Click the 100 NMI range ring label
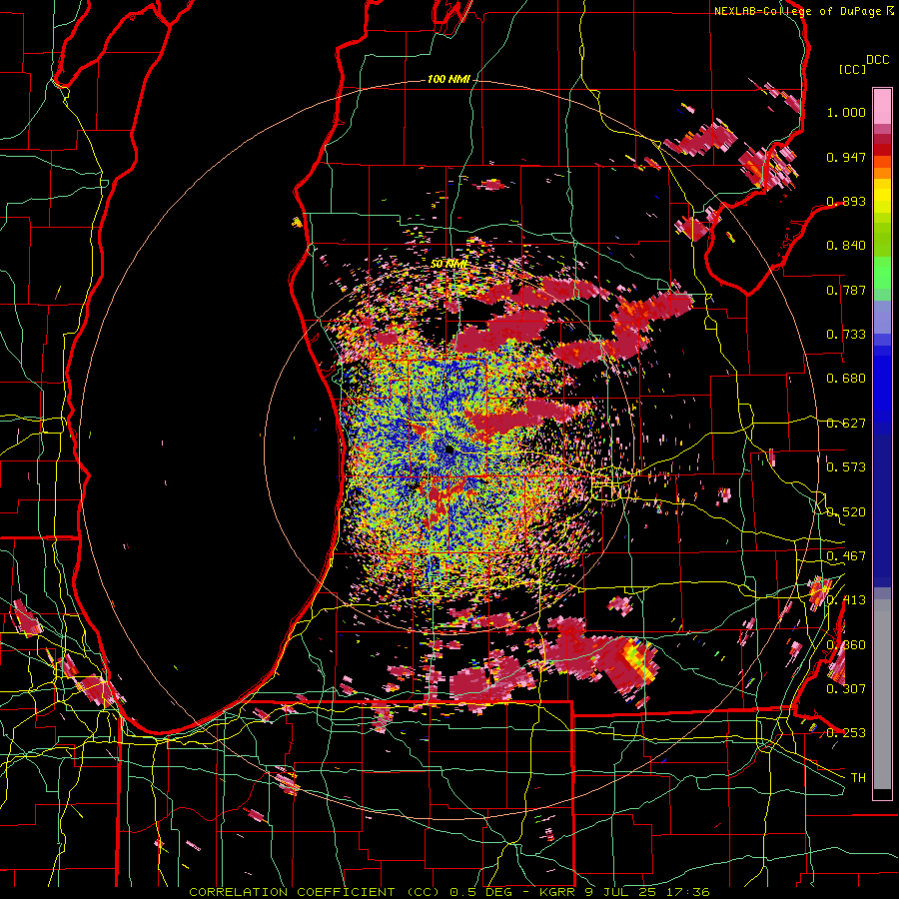This screenshot has width=899, height=899. click(x=449, y=79)
